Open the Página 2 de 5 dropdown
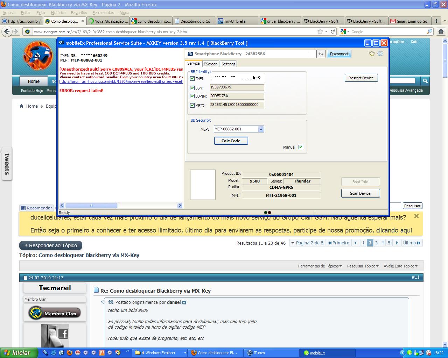 click(x=307, y=243)
